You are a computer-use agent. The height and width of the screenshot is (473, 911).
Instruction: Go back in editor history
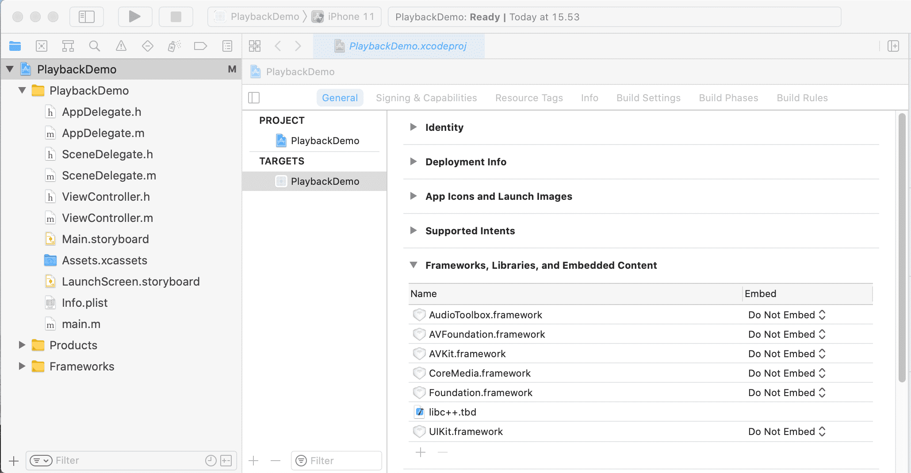[278, 46]
